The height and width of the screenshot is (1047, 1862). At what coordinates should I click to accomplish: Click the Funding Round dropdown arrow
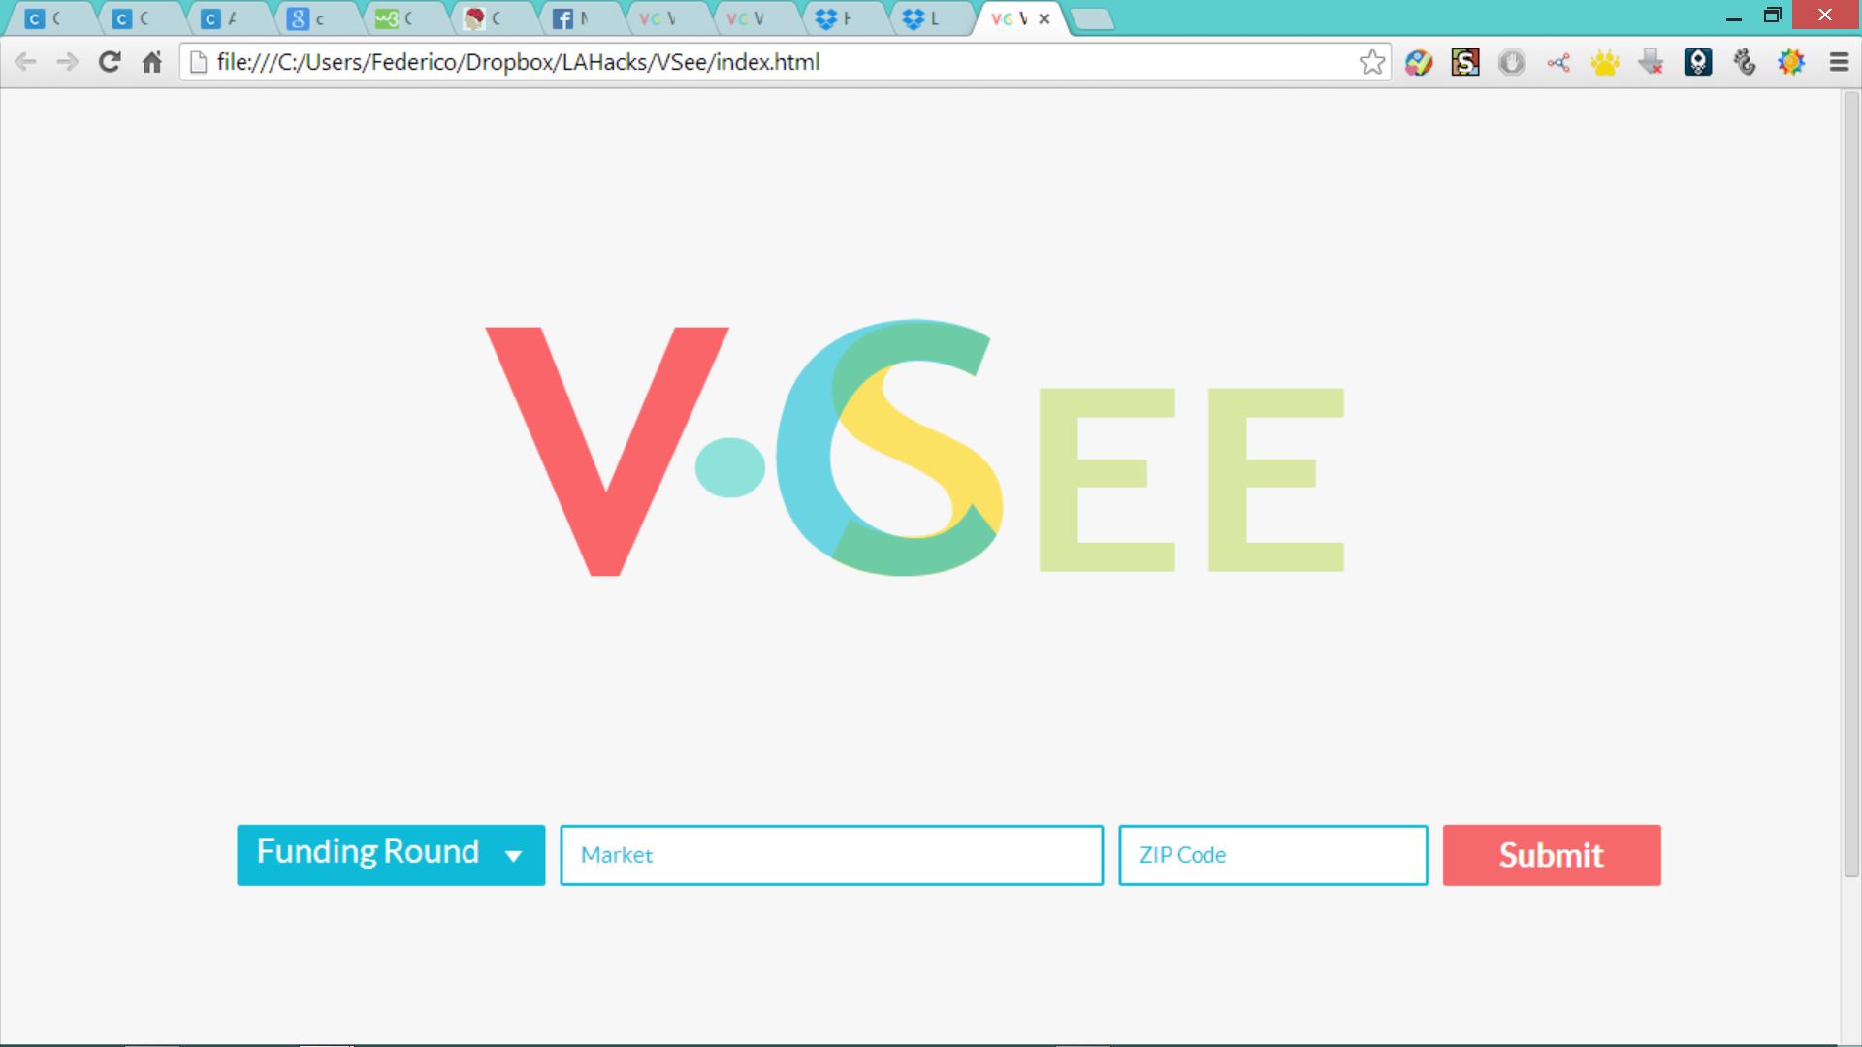pyautogui.click(x=514, y=856)
